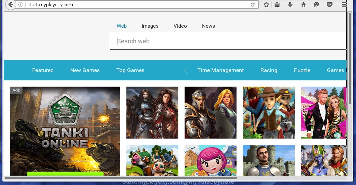
Task: Click the horizontal scrollbar at page bottom
Action: tap(121, 178)
